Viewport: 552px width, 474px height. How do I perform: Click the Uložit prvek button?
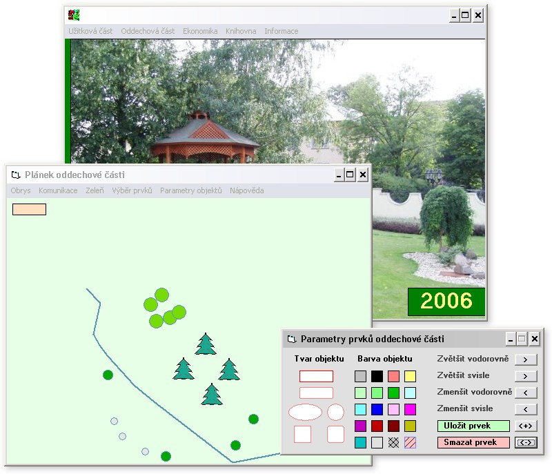click(473, 426)
